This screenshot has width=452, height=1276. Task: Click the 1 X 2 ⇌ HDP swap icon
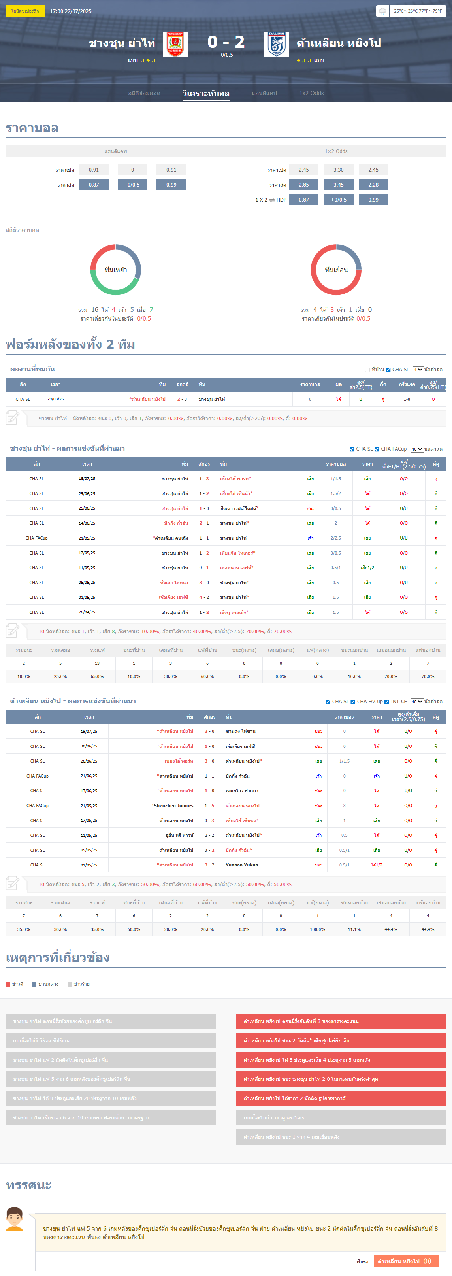(272, 200)
